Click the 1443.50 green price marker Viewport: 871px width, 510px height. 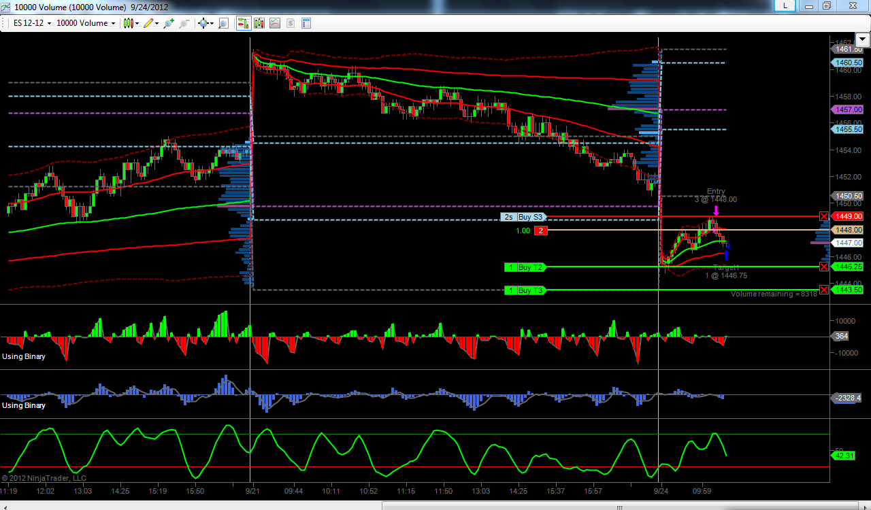point(847,290)
